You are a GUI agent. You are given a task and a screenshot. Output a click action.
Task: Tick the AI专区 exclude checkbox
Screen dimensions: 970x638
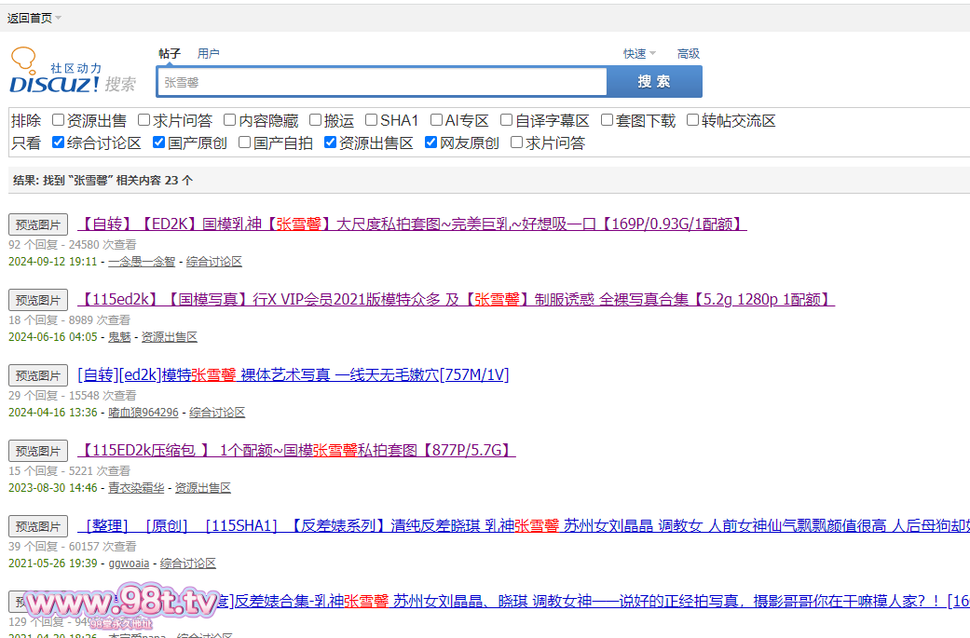436,120
